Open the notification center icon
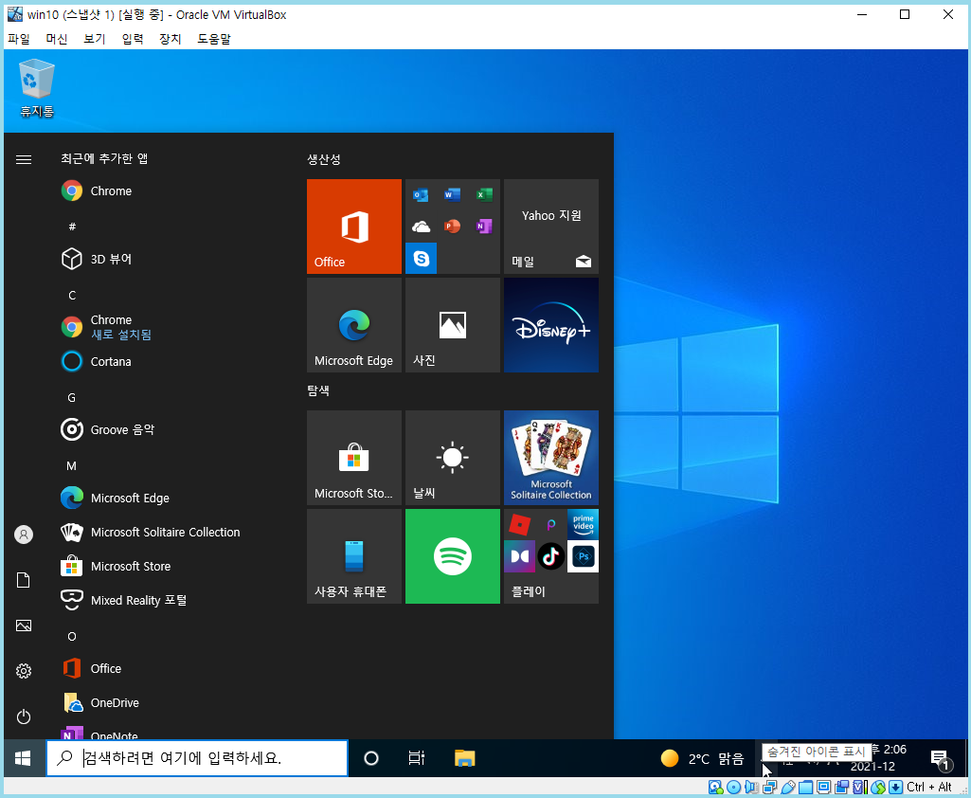The width and height of the screenshot is (971, 798). tap(940, 758)
